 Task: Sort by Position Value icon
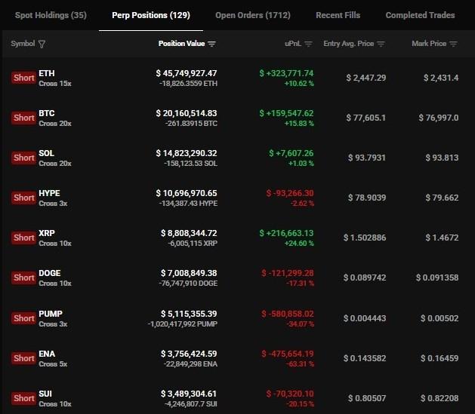click(211, 44)
